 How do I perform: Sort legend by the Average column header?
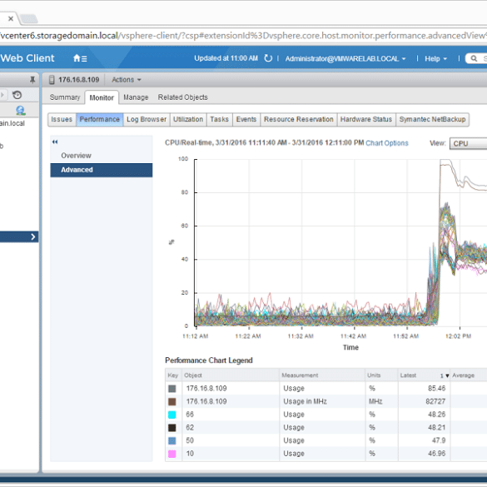469,375
